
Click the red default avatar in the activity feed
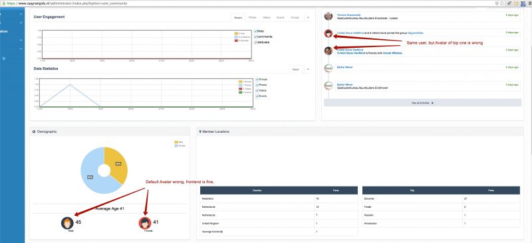pos(328,33)
